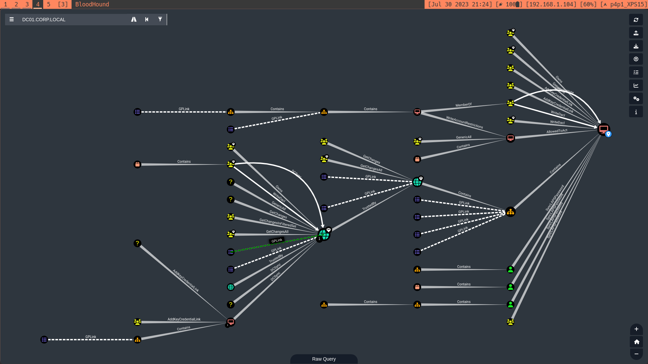
Task: Click the import graph download icon
Action: click(x=636, y=46)
